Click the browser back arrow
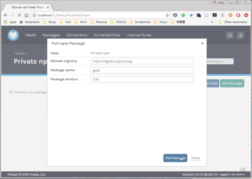This screenshot has width=252, height=179. pos(6,15)
